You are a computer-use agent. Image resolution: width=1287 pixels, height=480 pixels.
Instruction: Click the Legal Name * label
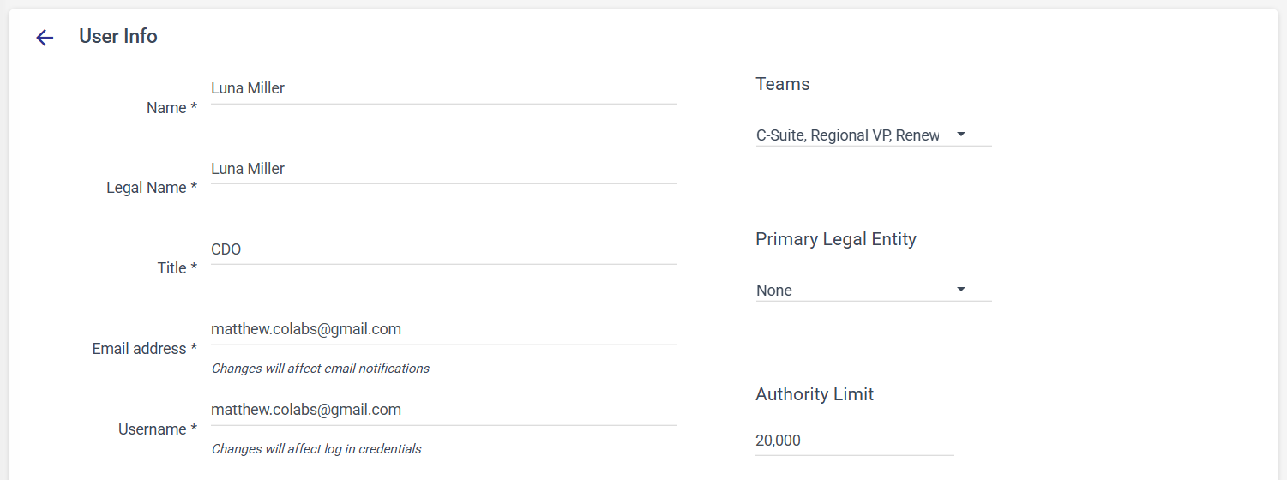tap(152, 188)
